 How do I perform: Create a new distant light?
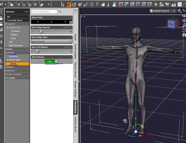[18, 5]
